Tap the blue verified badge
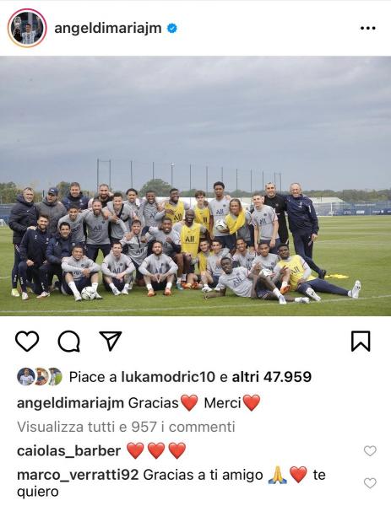The height and width of the screenshot is (506, 391). 172,29
